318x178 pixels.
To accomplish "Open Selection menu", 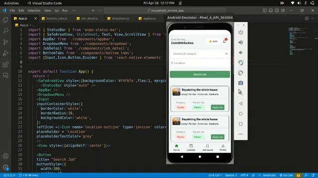I will [34, 10].
